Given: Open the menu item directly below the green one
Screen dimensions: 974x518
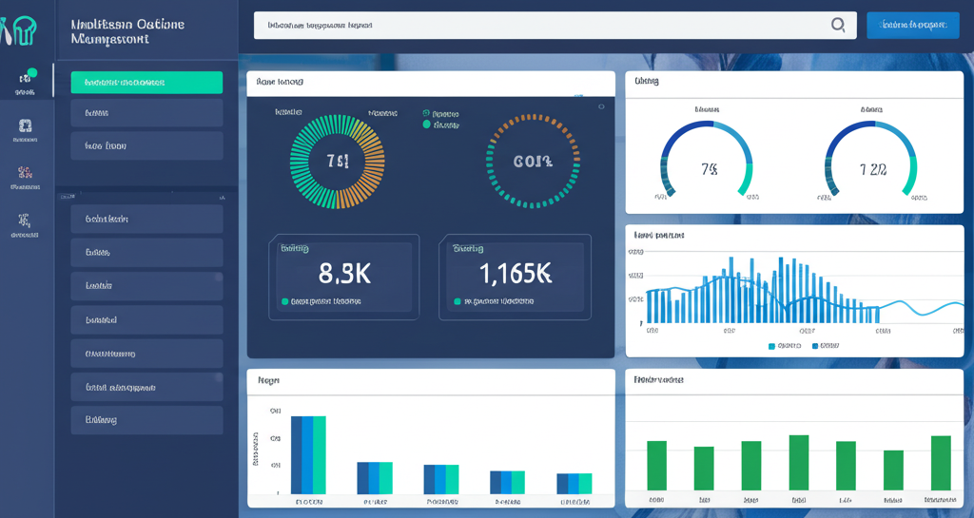Looking at the screenshot, I should (146, 113).
